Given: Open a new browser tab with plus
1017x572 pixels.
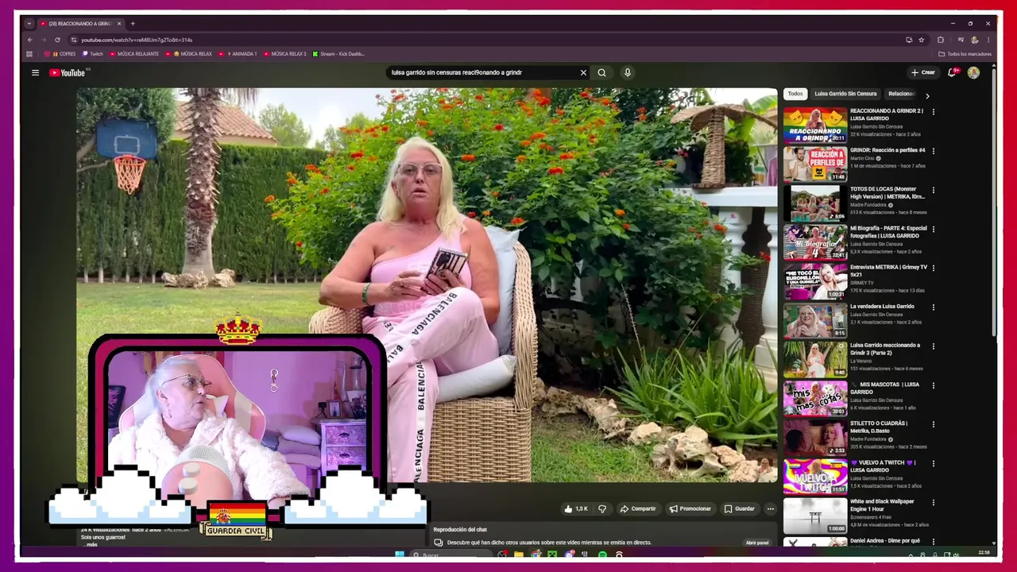Looking at the screenshot, I should tap(133, 23).
